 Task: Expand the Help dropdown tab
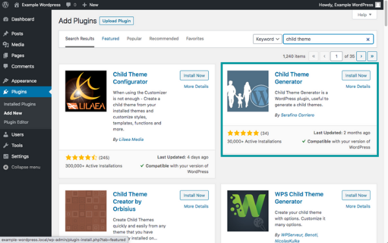pyautogui.click(x=365, y=15)
